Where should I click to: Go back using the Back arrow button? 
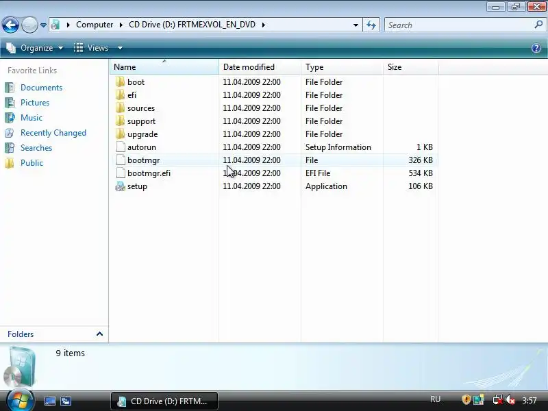click(10, 25)
